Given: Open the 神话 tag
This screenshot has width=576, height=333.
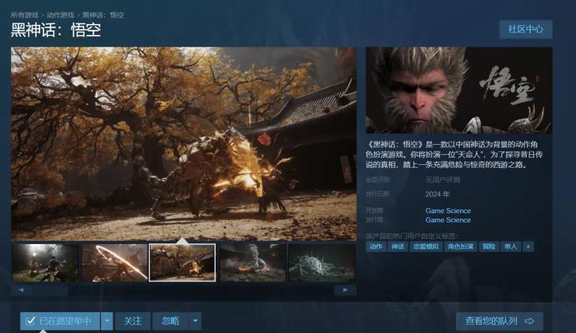Looking at the screenshot, I should [398, 246].
